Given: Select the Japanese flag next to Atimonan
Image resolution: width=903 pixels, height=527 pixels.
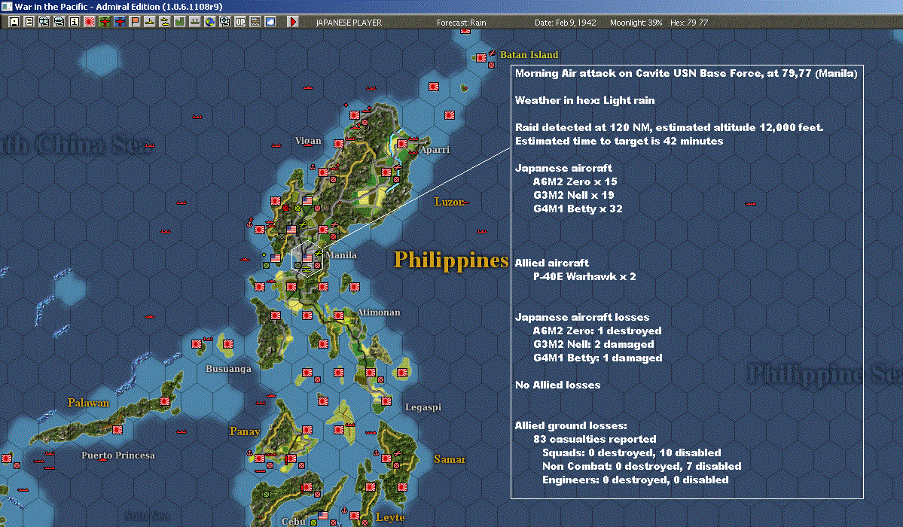Looking at the screenshot, I should [x=339, y=315].
